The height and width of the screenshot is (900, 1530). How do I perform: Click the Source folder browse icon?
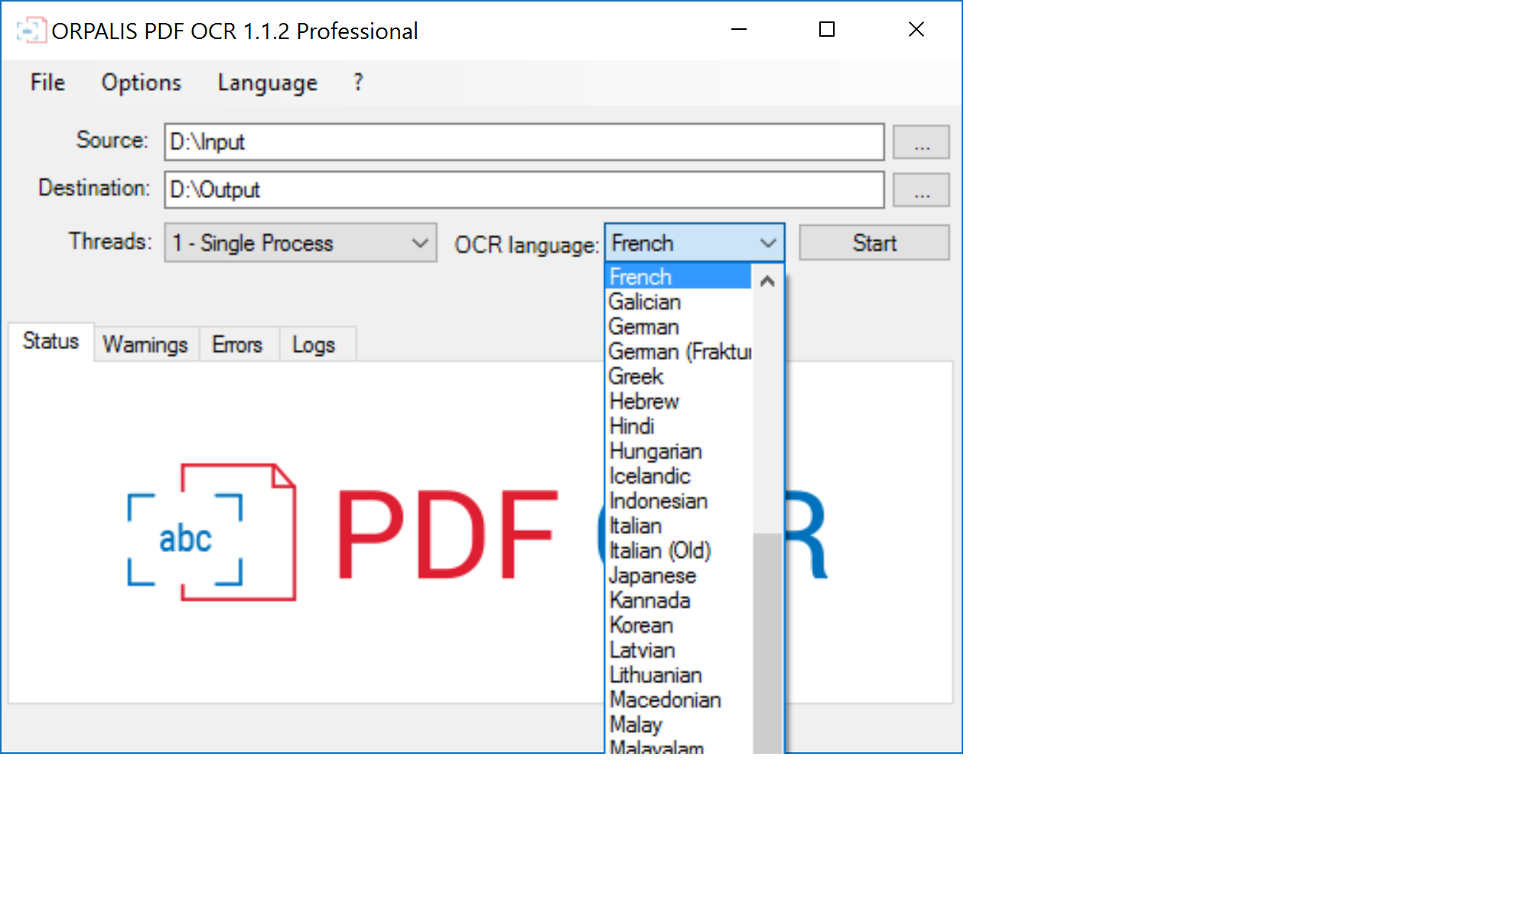pyautogui.click(x=920, y=142)
